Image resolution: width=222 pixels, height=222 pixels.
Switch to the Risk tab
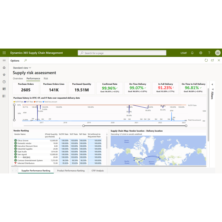pyautogui.click(x=46, y=79)
